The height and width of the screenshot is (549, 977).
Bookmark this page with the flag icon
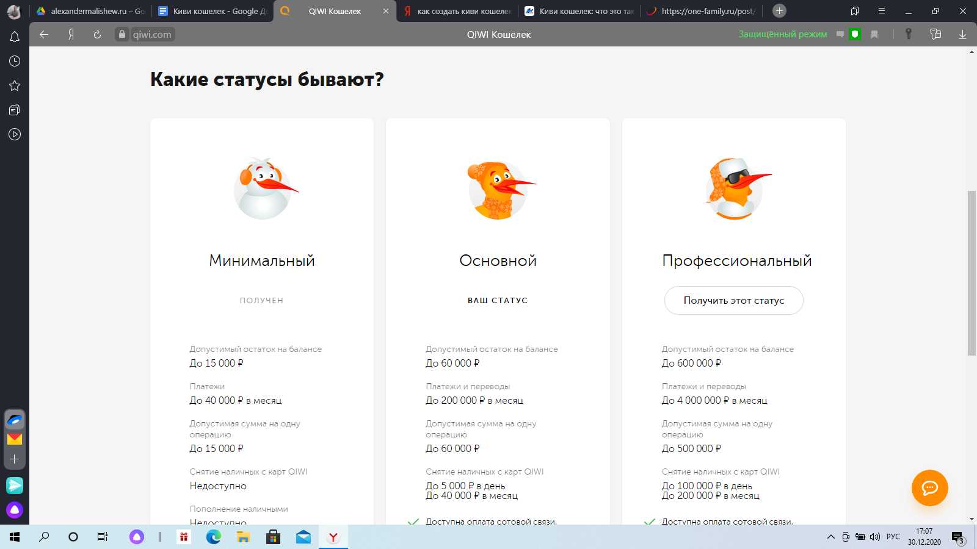tap(874, 35)
